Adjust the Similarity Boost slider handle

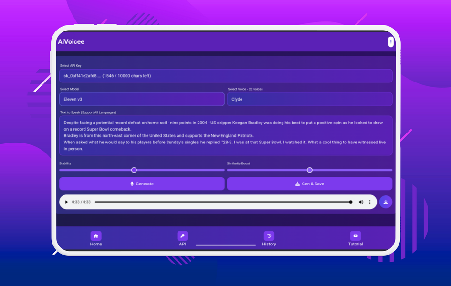pos(309,170)
